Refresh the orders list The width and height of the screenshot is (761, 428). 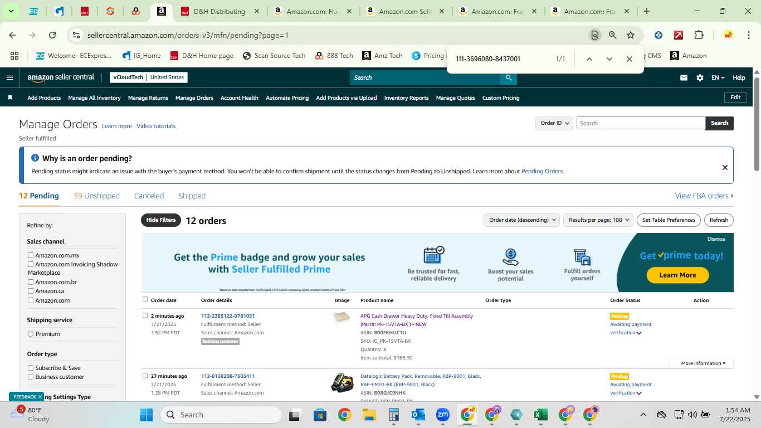(x=719, y=220)
